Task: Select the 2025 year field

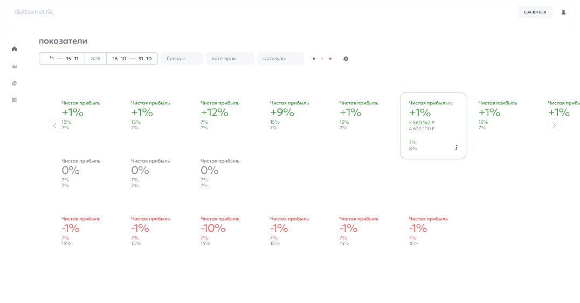Action: (95, 59)
